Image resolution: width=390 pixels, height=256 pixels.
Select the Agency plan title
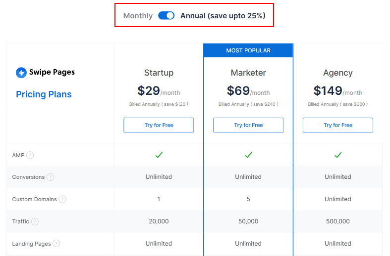coord(338,73)
